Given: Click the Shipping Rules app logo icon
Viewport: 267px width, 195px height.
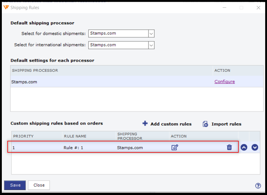Looking at the screenshot, I should click(x=6, y=7).
